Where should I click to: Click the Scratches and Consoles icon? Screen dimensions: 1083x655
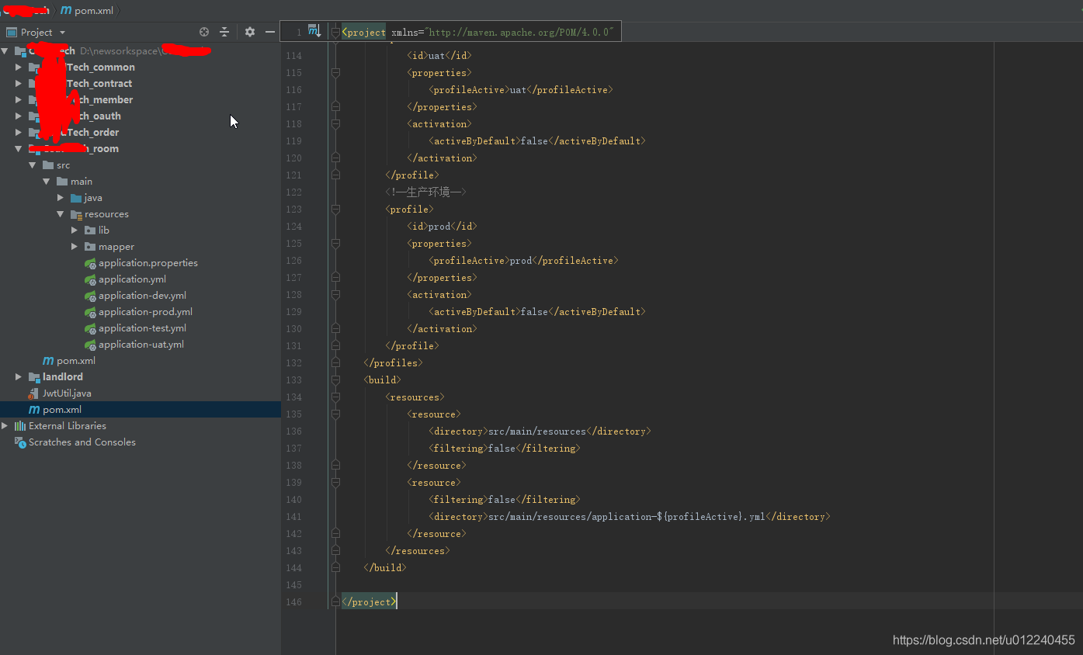click(20, 442)
